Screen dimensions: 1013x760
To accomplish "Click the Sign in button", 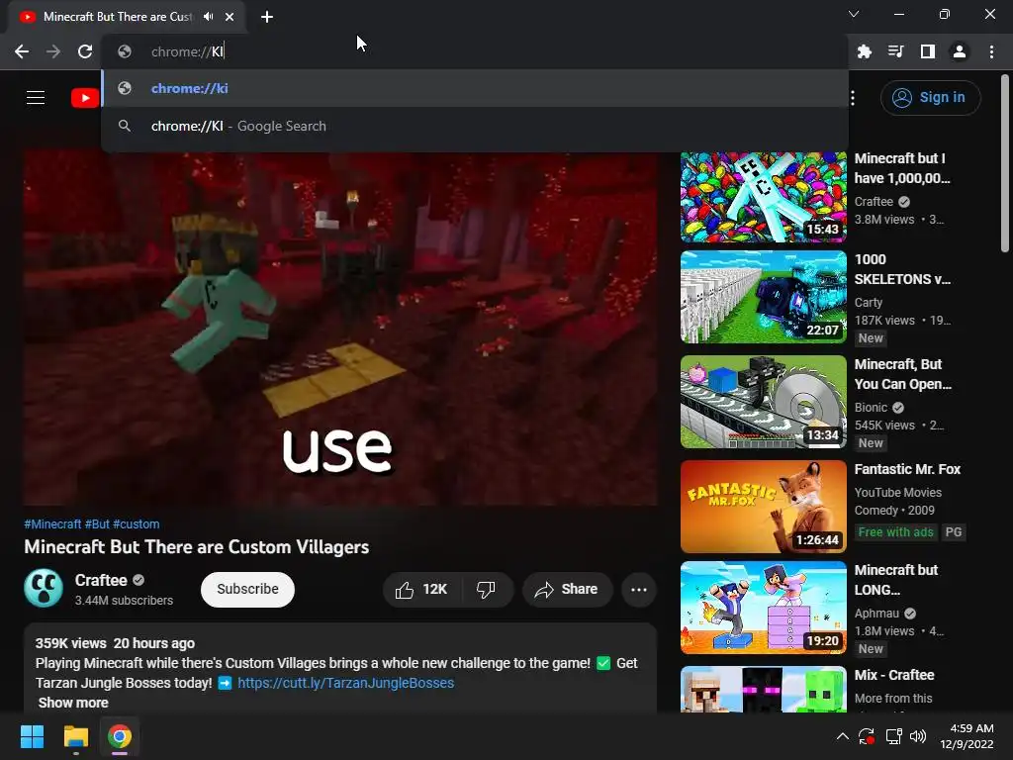I will click(930, 98).
